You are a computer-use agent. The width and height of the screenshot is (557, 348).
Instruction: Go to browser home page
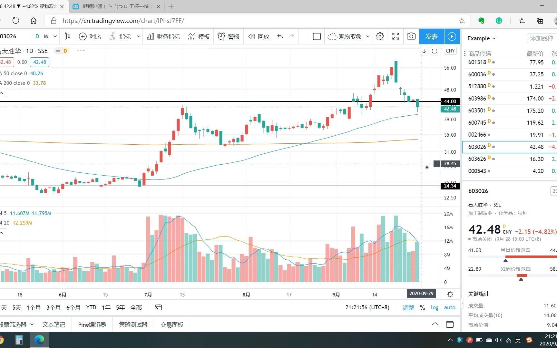tap(34, 21)
